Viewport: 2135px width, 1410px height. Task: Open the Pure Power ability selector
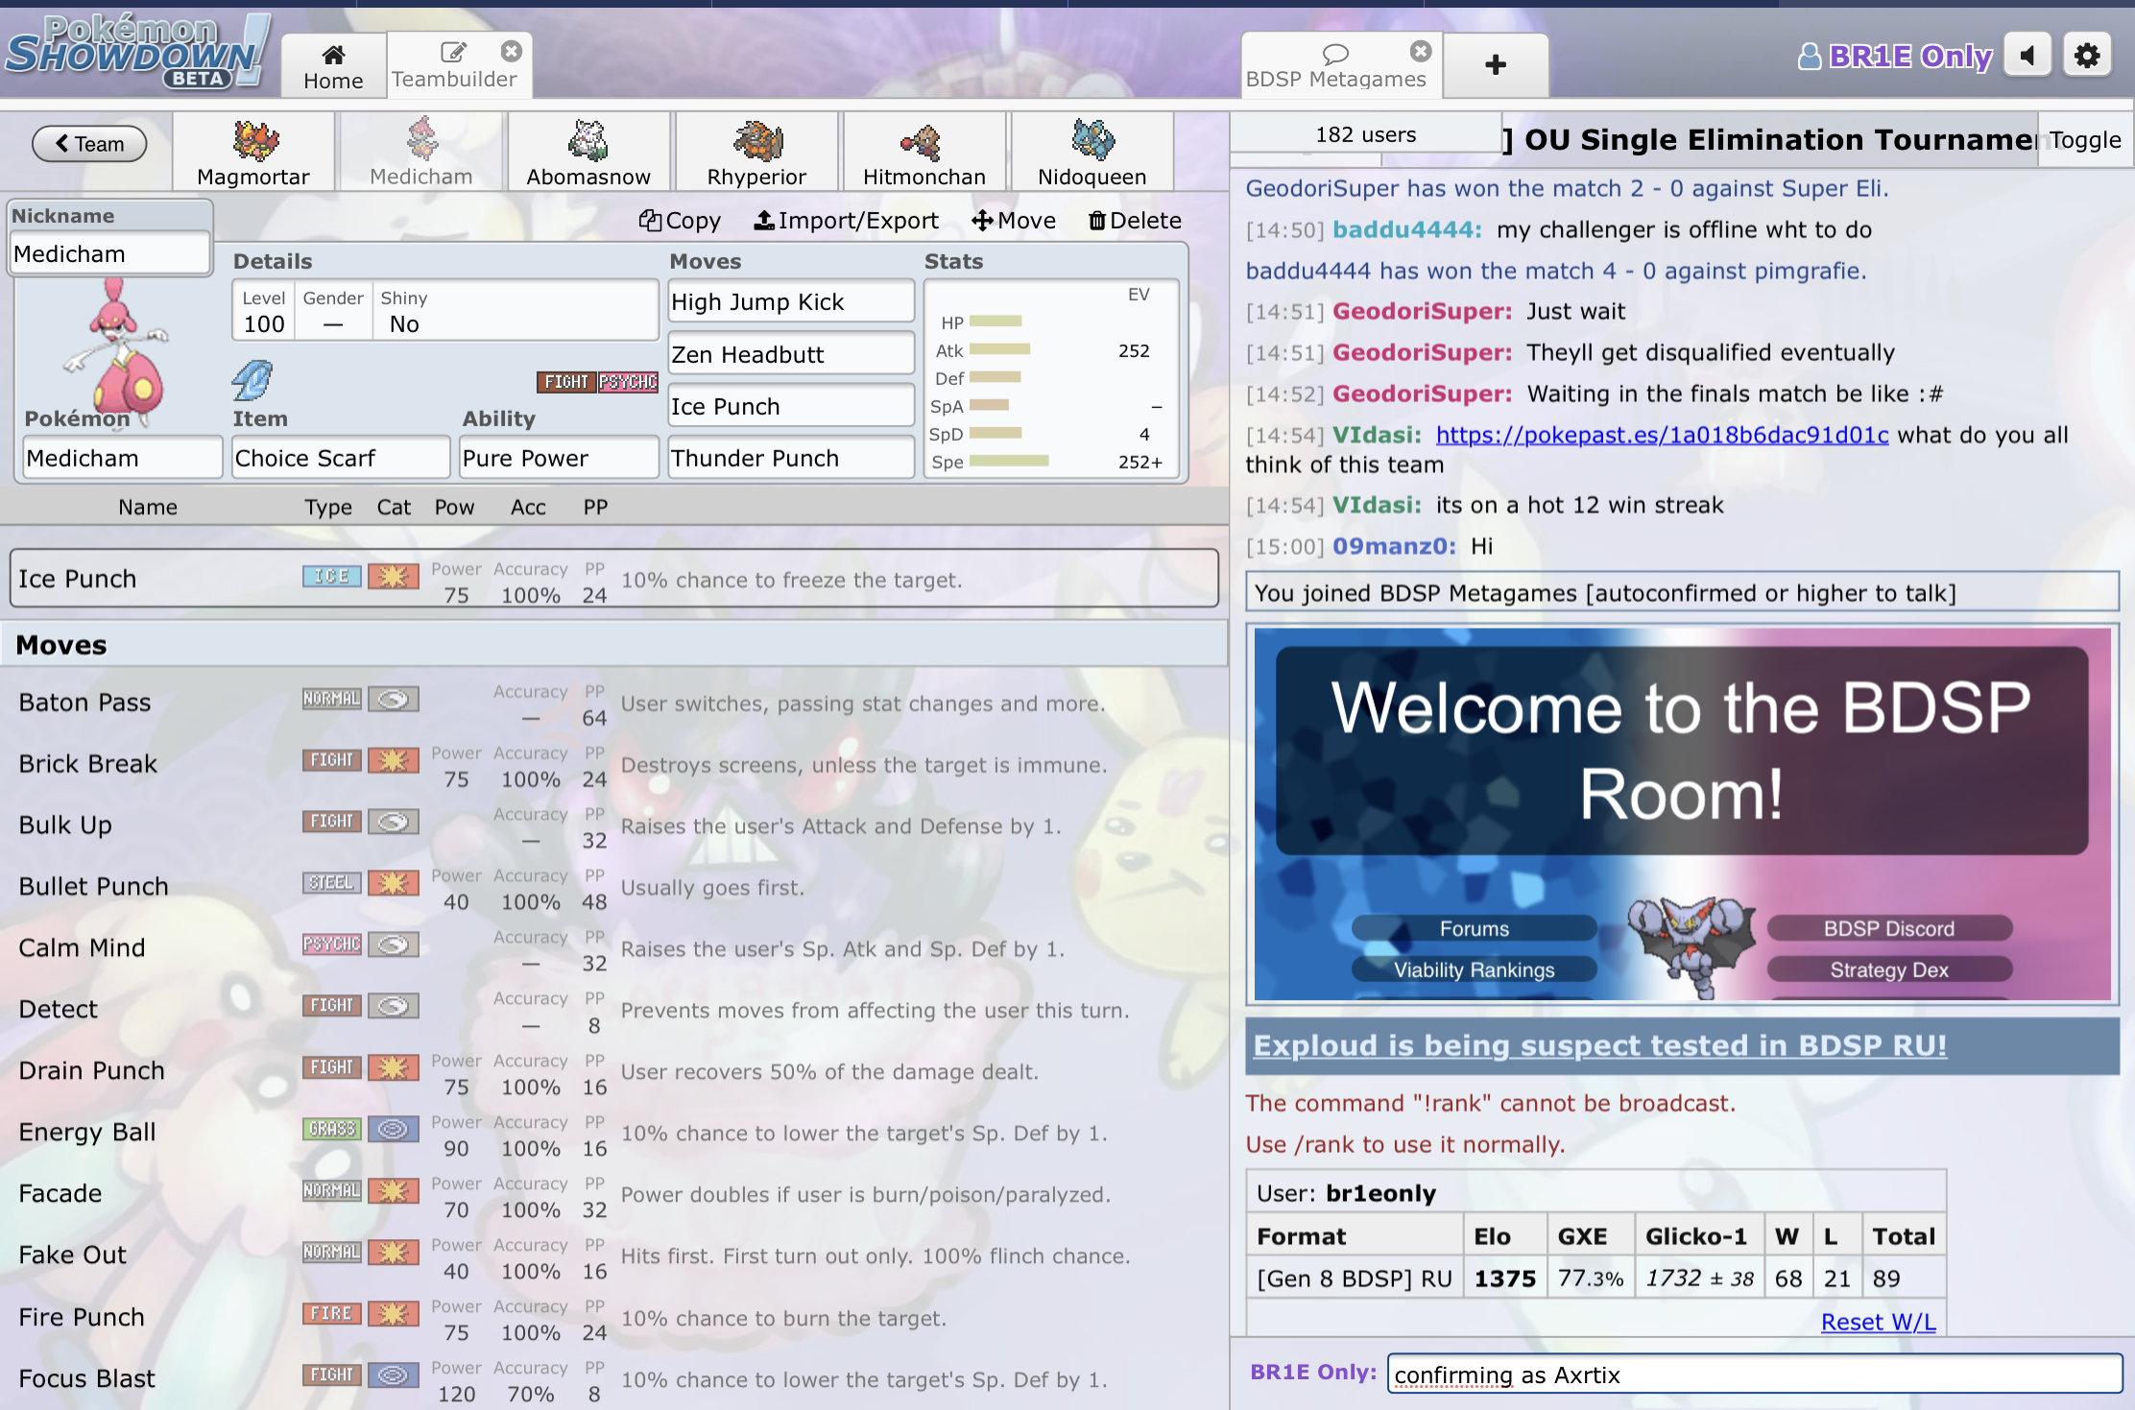coord(558,458)
